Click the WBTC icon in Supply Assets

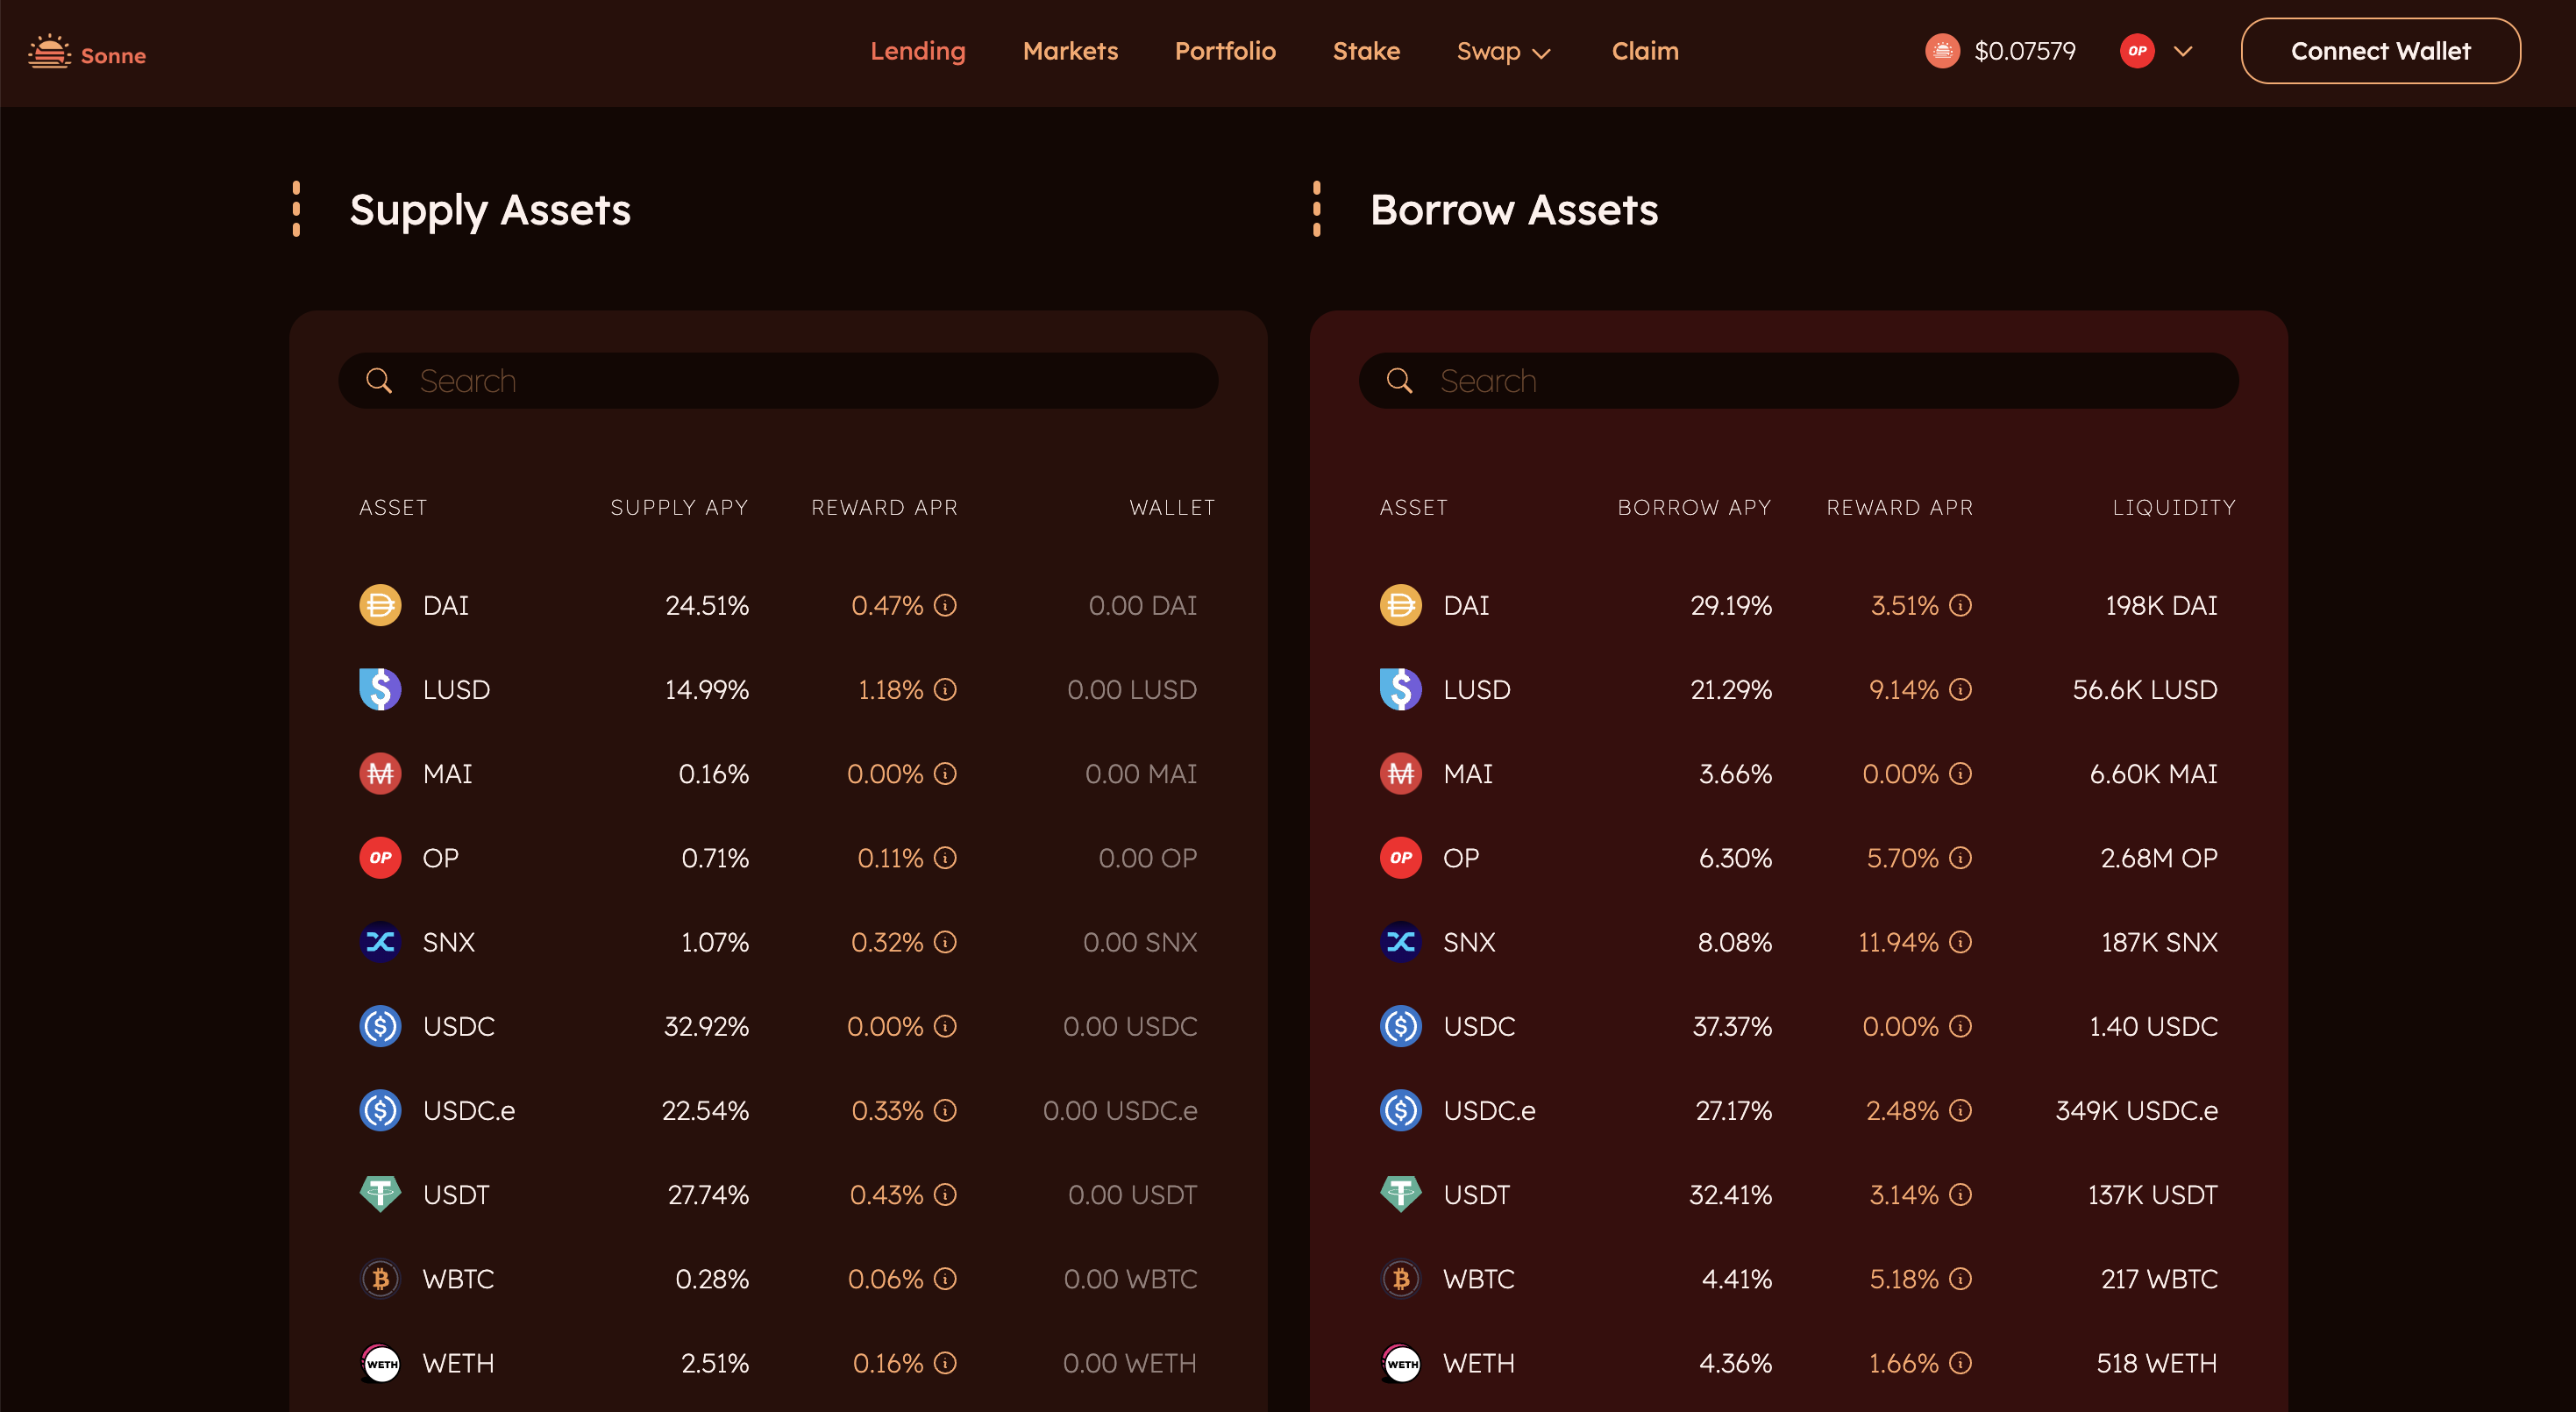[380, 1278]
